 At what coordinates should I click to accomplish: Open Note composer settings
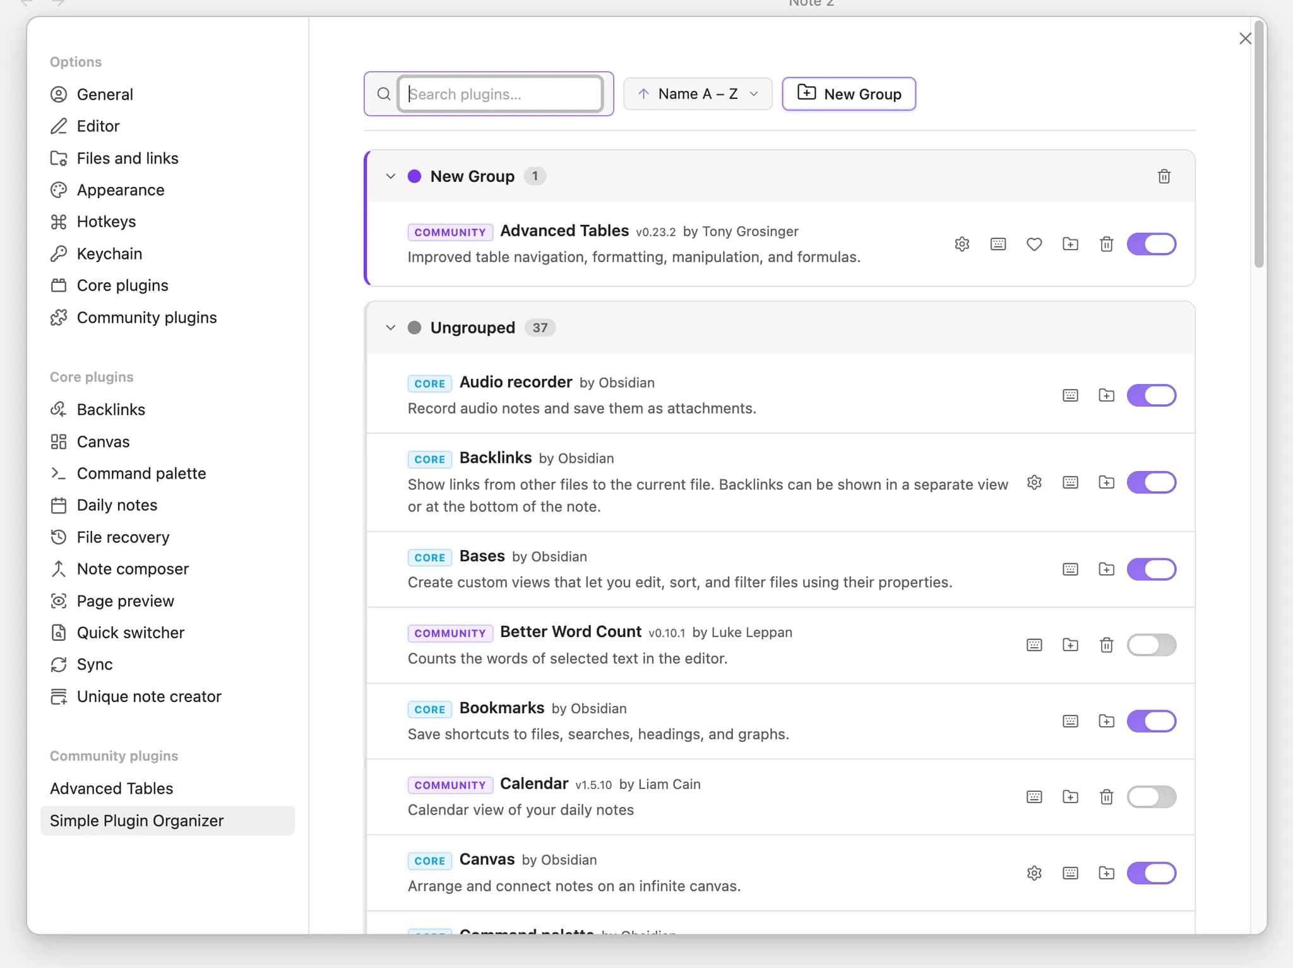[x=167, y=569]
